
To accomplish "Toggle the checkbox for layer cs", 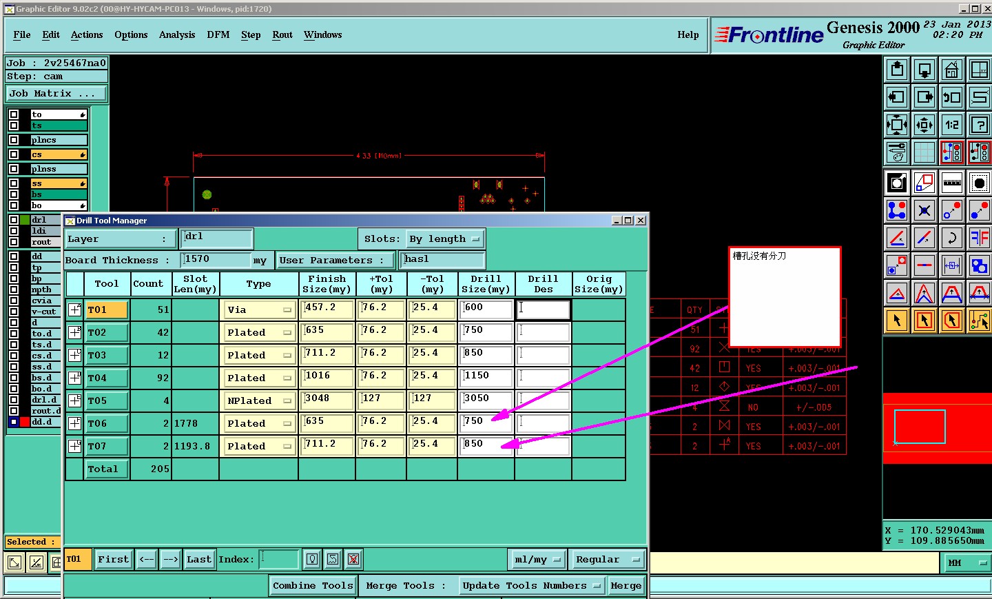I will pyautogui.click(x=14, y=154).
